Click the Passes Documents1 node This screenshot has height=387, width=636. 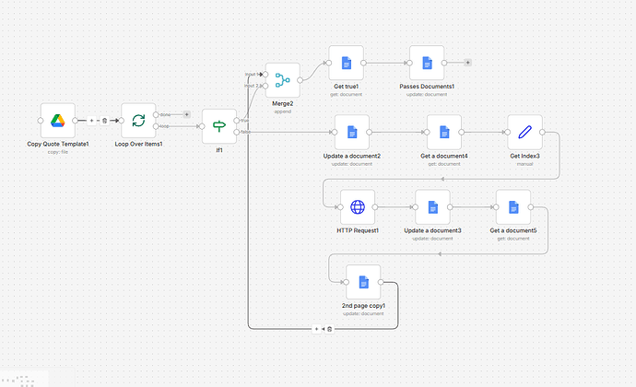(427, 63)
